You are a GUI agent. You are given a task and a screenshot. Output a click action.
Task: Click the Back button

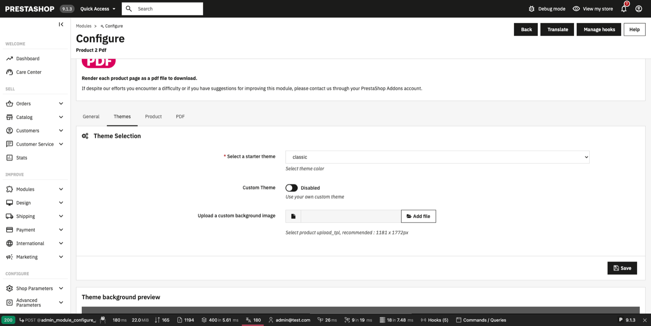[526, 29]
